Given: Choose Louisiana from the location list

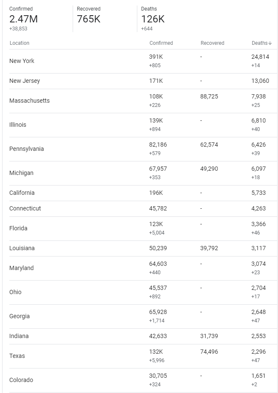Looking at the screenshot, I should pos(22,248).
